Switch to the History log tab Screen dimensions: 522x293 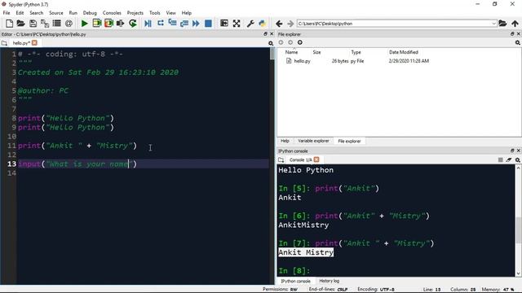coord(329,281)
